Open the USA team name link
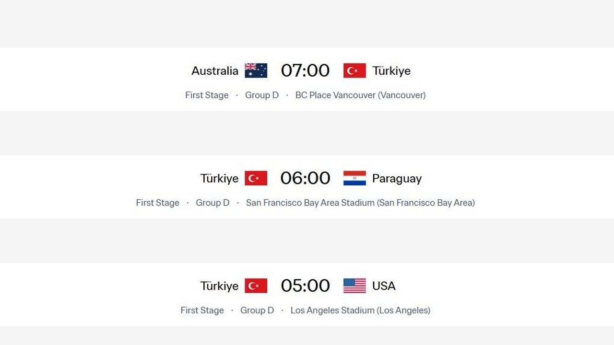 tap(384, 286)
